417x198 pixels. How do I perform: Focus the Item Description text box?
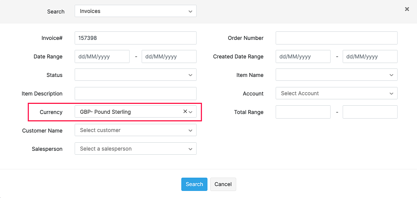[135, 93]
